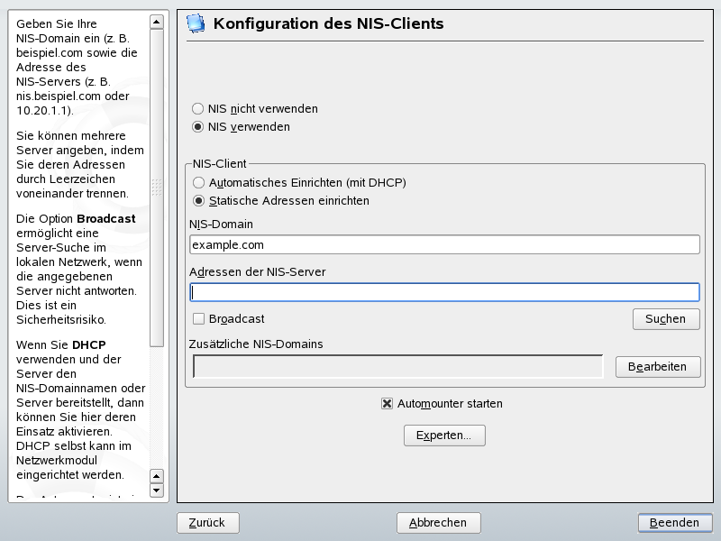721x541 pixels.
Task: Click the help scrollbar's bottom down arrow
Action: [157, 491]
